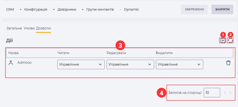Go to next page arrow
238x107 pixels.
point(230,92)
